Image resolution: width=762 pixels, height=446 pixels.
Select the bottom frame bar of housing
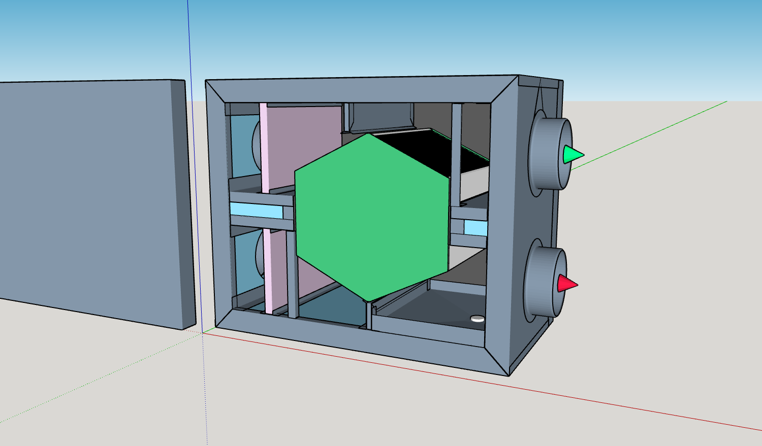(361, 341)
